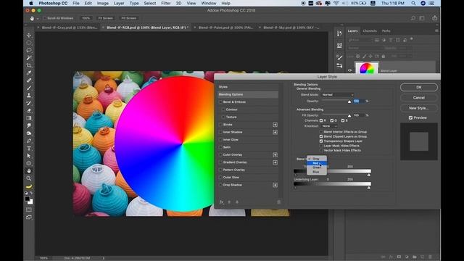Click the fx icon in Layer Style

(221, 202)
